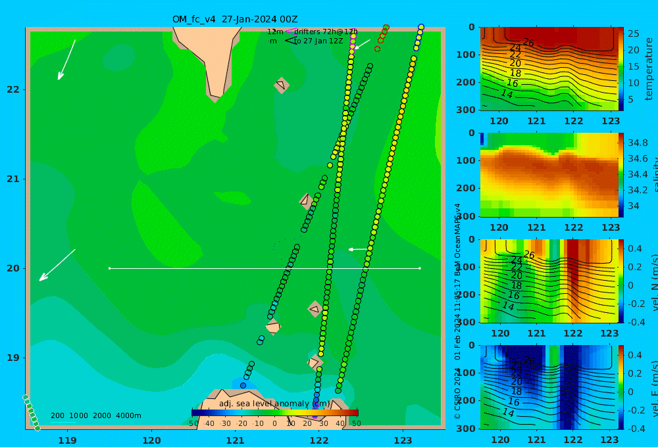Select the island marker near 20.75N 121.85E

point(306,201)
